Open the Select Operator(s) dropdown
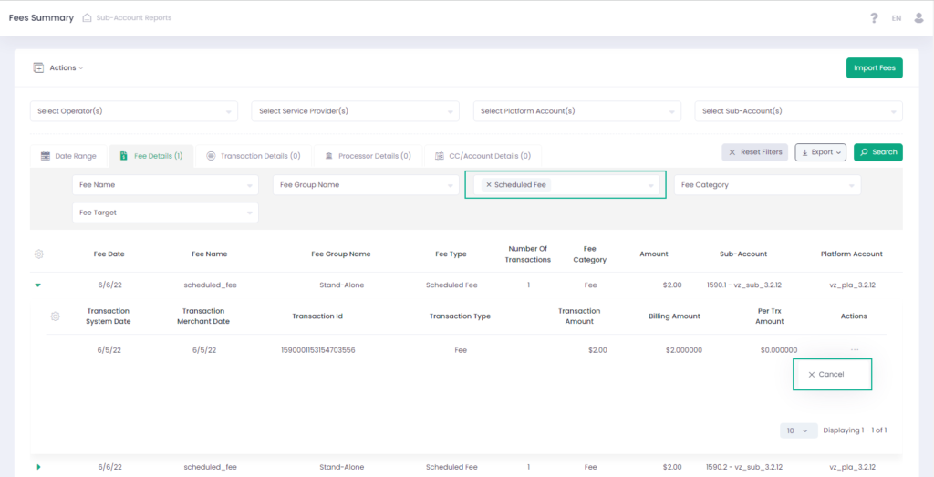Image resolution: width=934 pixels, height=477 pixels. click(134, 111)
